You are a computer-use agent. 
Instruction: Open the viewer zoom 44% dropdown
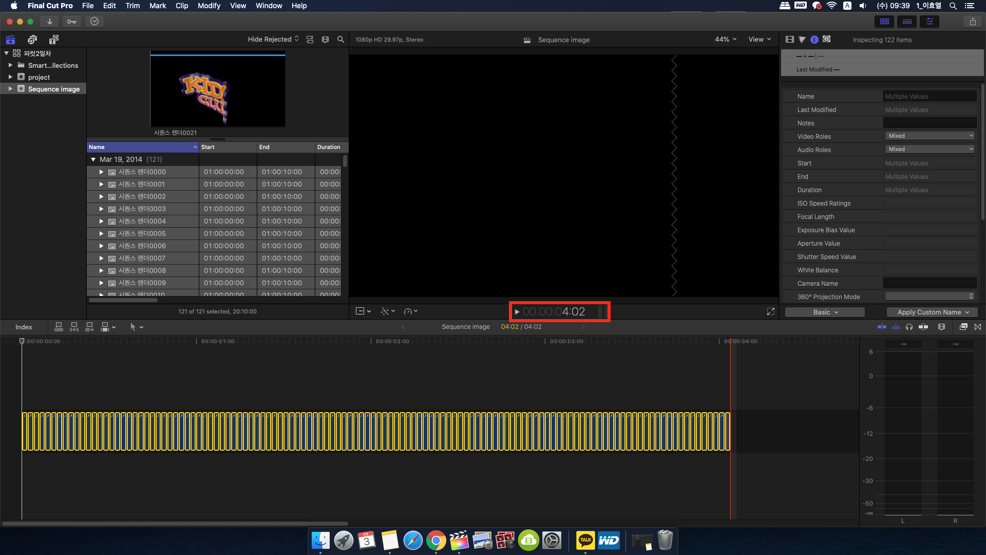pyautogui.click(x=726, y=40)
